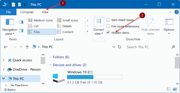Collapse This PC tree node

pyautogui.click(x=4, y=78)
